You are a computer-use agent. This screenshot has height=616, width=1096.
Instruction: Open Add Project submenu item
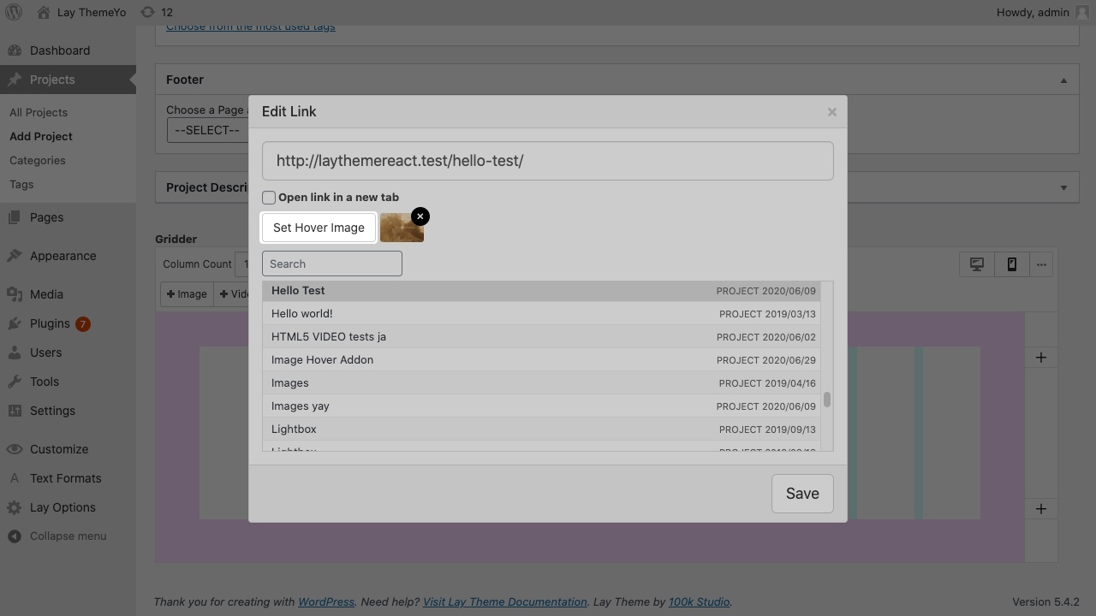coord(41,136)
